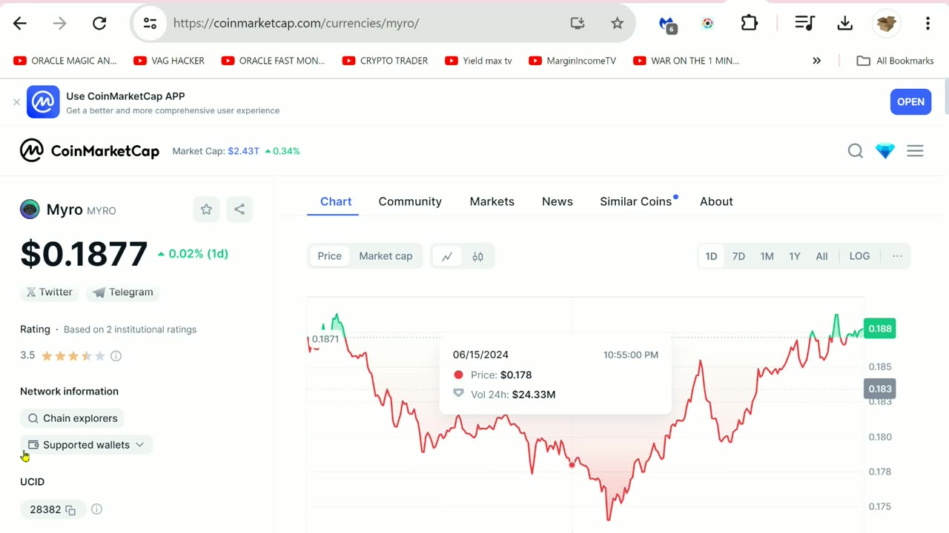
Task: Click the colorful round extension icon
Action: pyautogui.click(x=707, y=23)
